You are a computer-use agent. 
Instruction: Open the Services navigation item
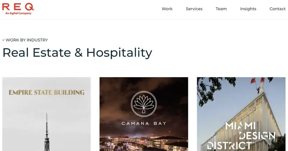click(194, 9)
